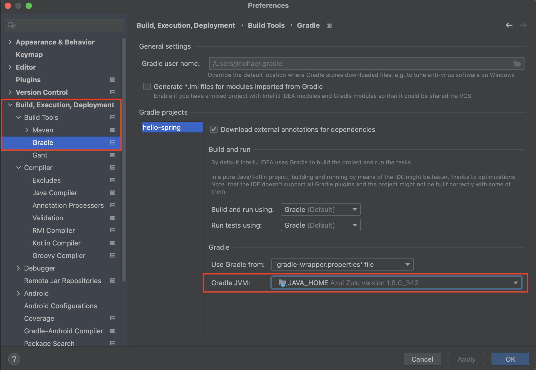Image resolution: width=536 pixels, height=370 pixels.
Task: Select Java Compiler settings page
Action: (55, 193)
